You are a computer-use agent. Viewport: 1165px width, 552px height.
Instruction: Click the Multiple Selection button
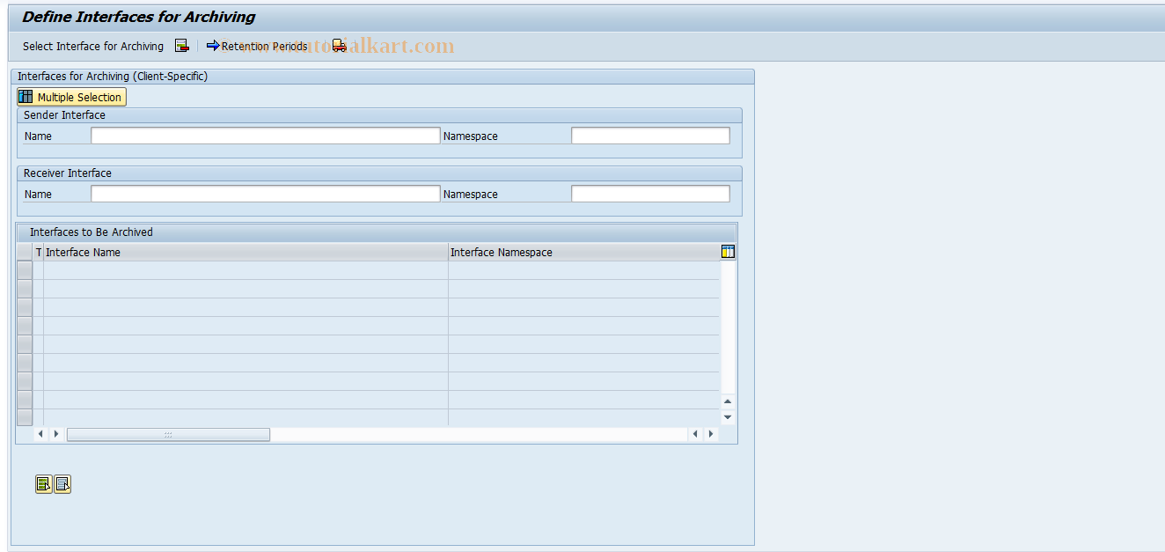click(x=71, y=97)
